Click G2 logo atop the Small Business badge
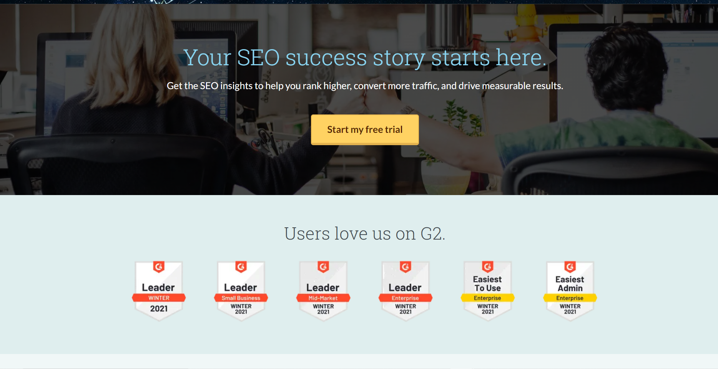This screenshot has height=369, width=718. pos(241,266)
